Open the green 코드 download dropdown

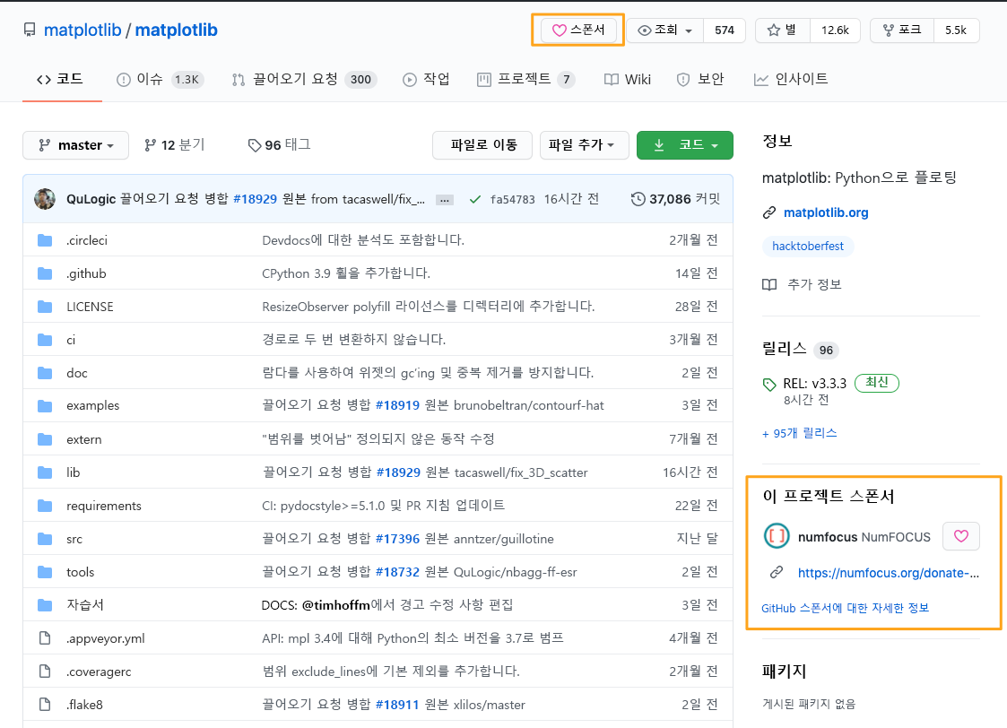(684, 145)
